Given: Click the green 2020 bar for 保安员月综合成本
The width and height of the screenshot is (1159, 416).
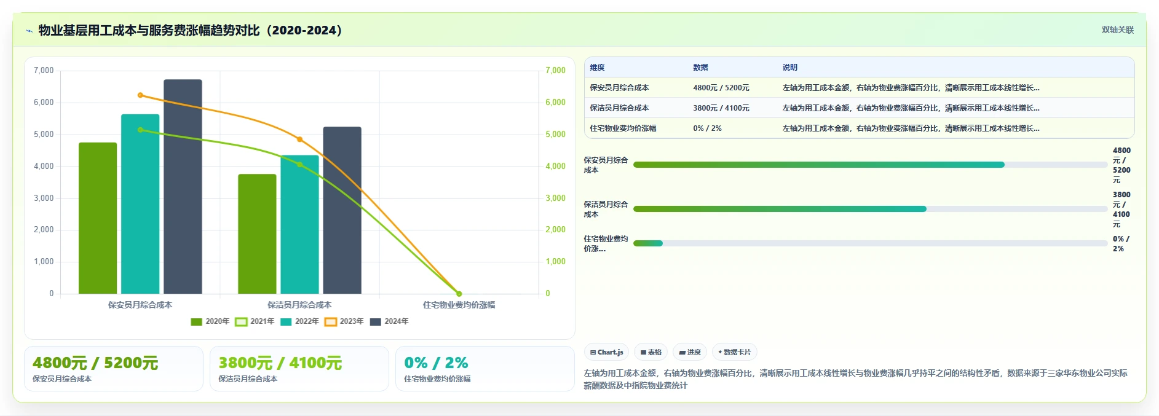Looking at the screenshot, I should (x=98, y=218).
